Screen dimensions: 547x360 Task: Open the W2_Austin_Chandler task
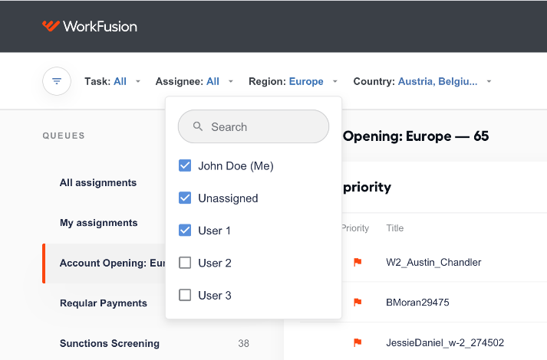(433, 262)
